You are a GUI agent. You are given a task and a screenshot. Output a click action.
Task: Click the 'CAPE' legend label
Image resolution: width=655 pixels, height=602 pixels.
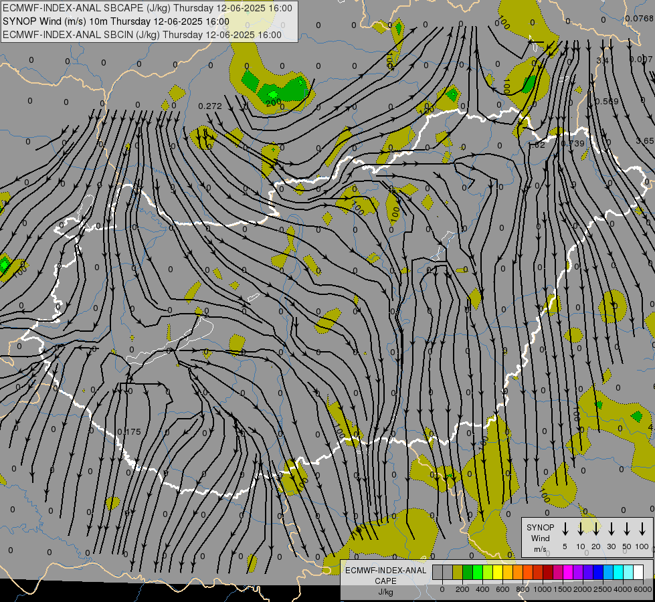click(385, 581)
